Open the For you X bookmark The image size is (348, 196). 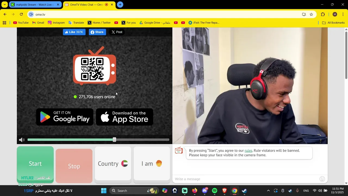tap(129, 23)
